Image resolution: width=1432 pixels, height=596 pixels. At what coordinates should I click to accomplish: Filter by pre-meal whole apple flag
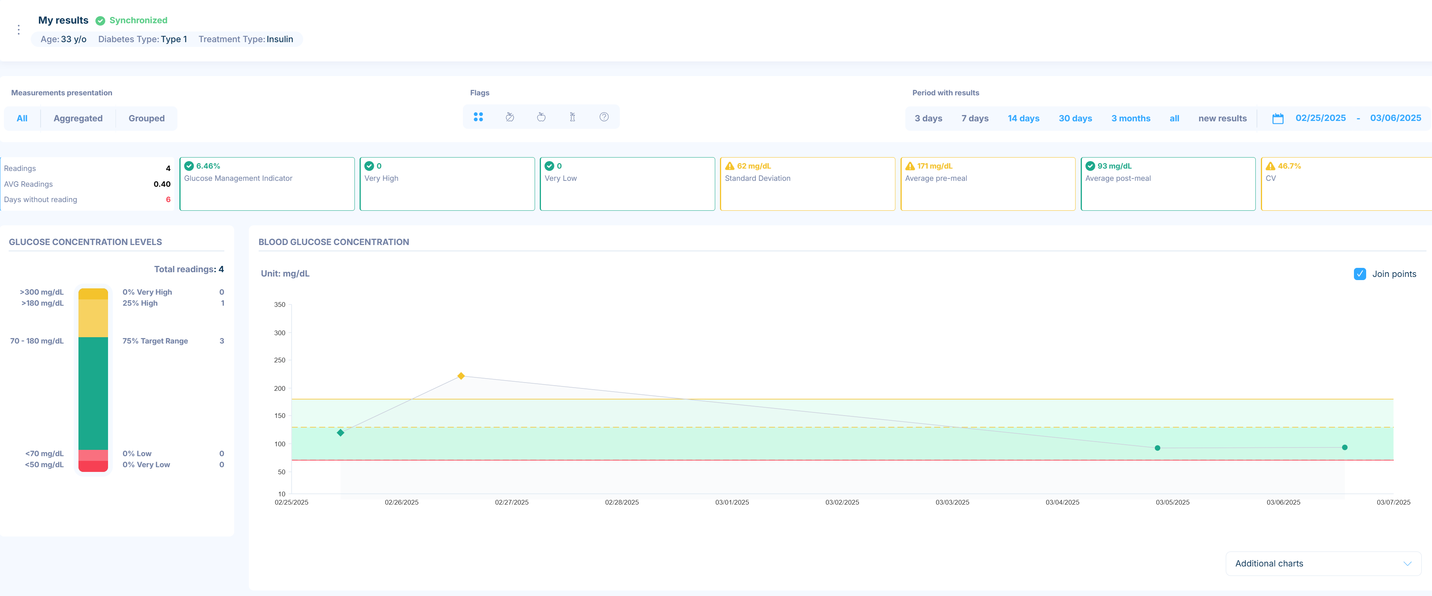(x=541, y=117)
